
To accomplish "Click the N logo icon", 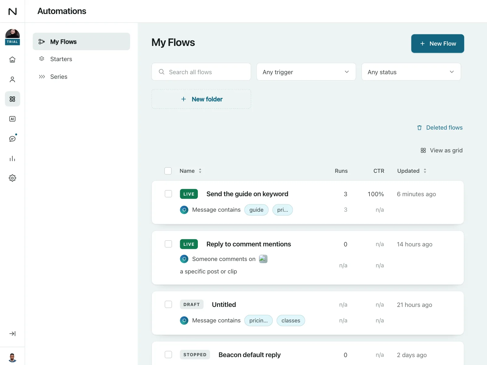I will coord(12,11).
